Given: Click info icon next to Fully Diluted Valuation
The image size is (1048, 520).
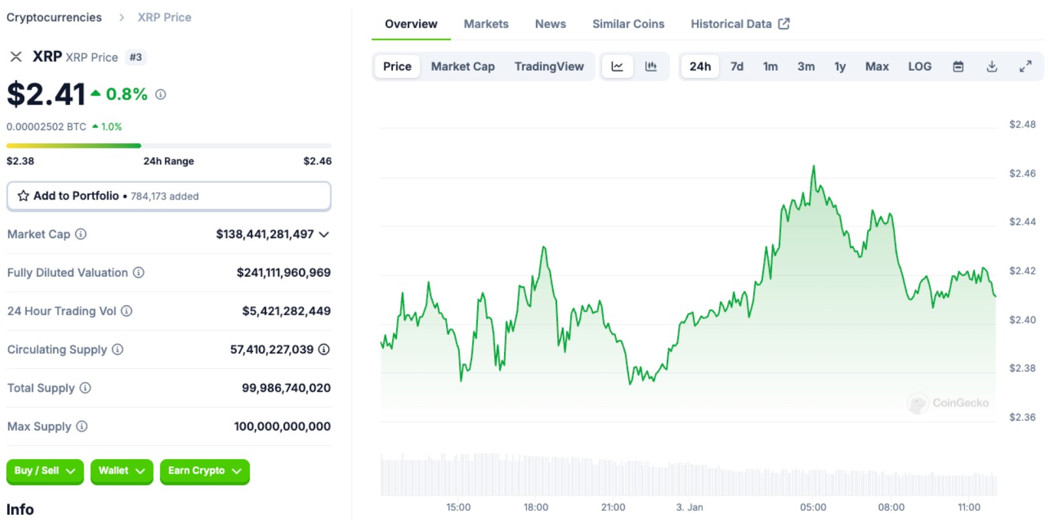Looking at the screenshot, I should (139, 273).
